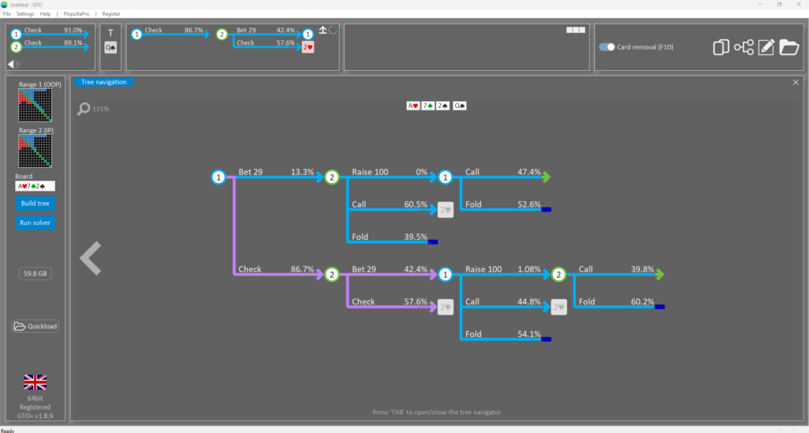Open the Range 1 (OOP) range grid
This screenshot has width=809, height=433.
coord(35,105)
